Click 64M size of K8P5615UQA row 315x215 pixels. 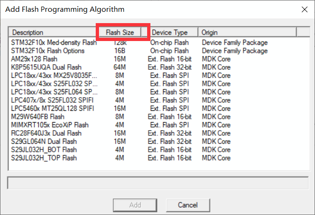[120, 67]
